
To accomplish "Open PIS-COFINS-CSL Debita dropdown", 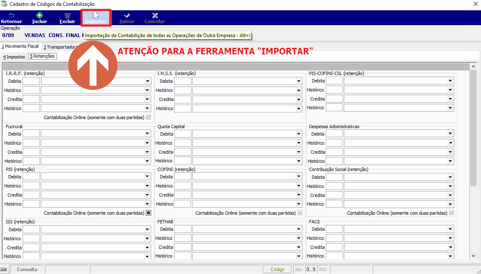I will tap(451, 81).
